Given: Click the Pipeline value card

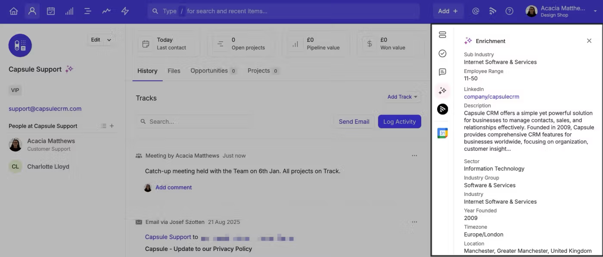Looking at the screenshot, I should click(318, 43).
